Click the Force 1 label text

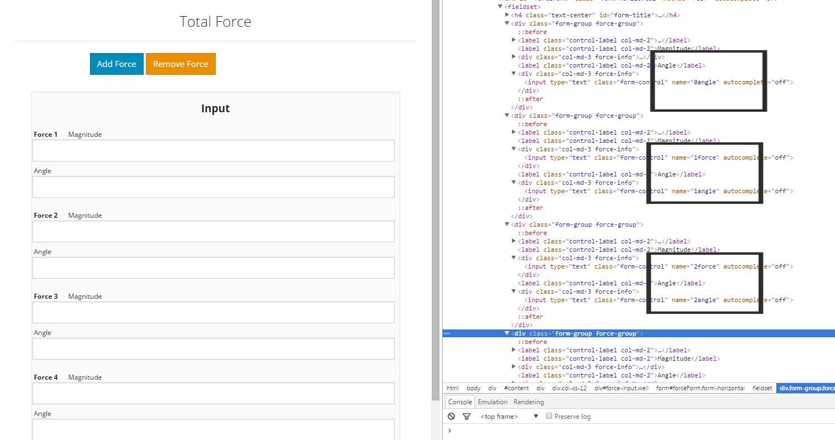(45, 135)
